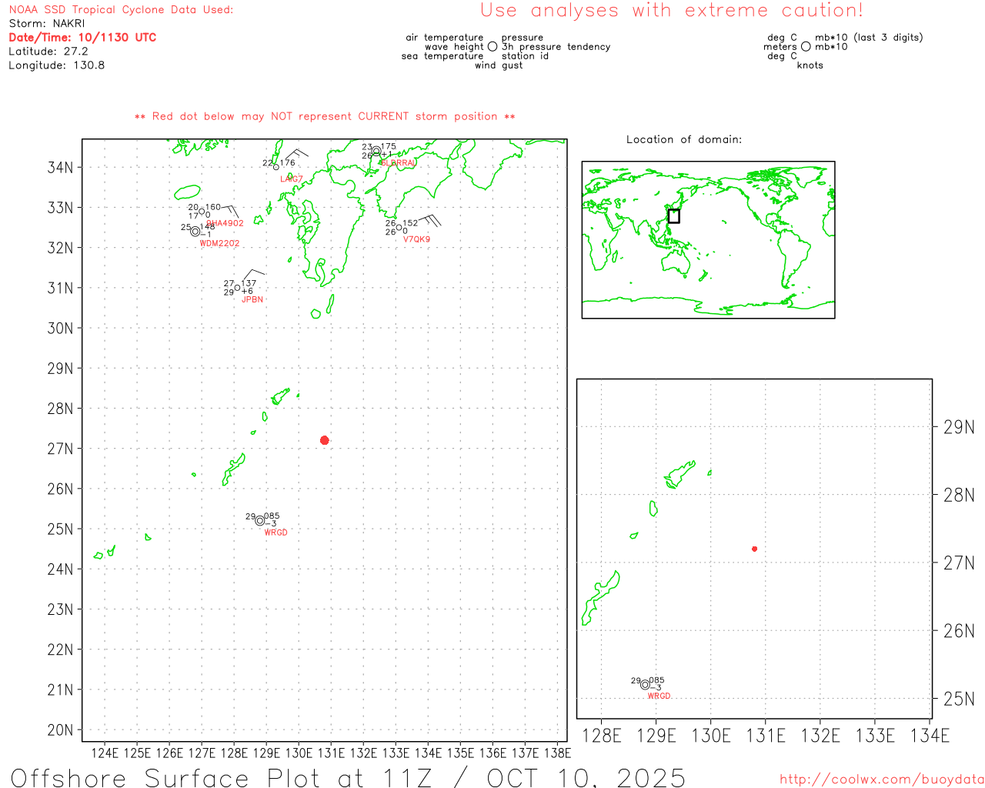Click the 'knots' units label
This screenshot has width=985, height=788.
pyautogui.click(x=810, y=65)
